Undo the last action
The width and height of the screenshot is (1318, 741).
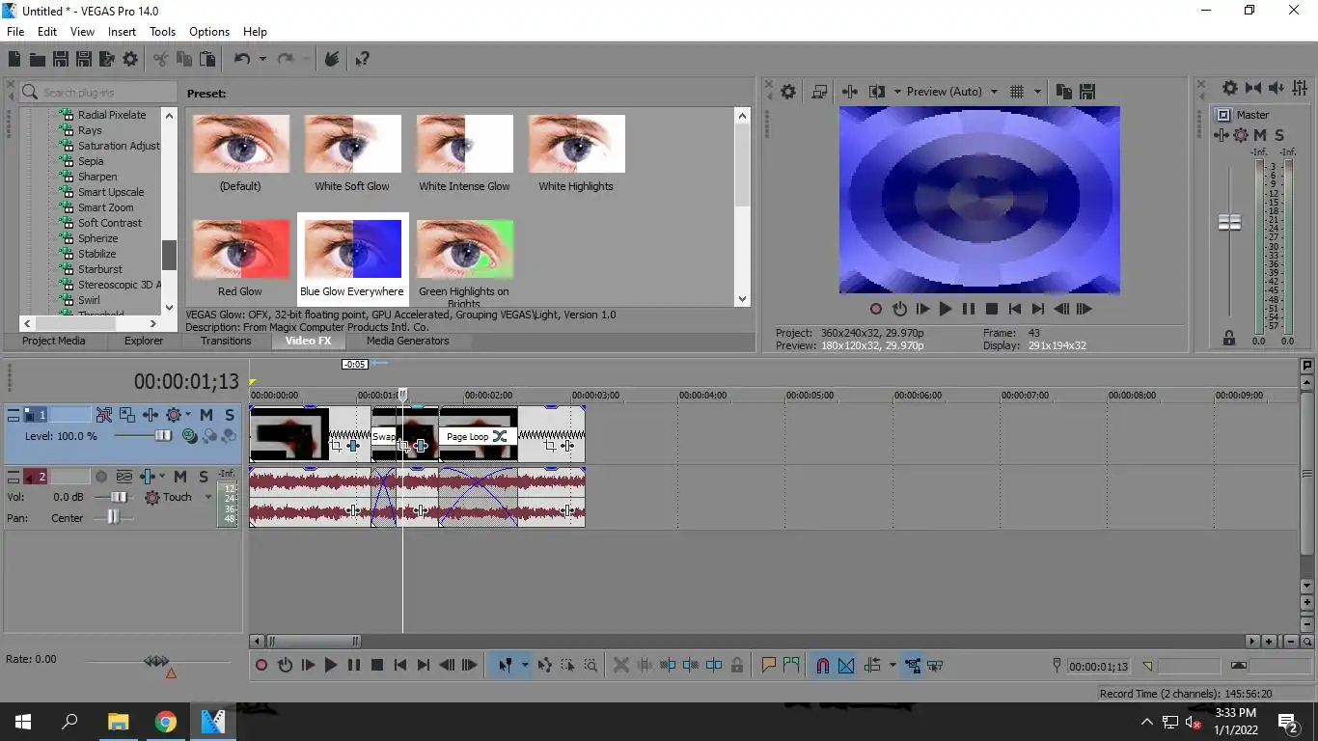click(x=242, y=59)
